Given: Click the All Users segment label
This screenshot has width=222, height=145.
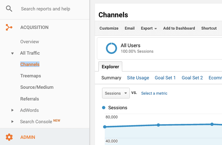Looking at the screenshot, I should (x=131, y=45).
